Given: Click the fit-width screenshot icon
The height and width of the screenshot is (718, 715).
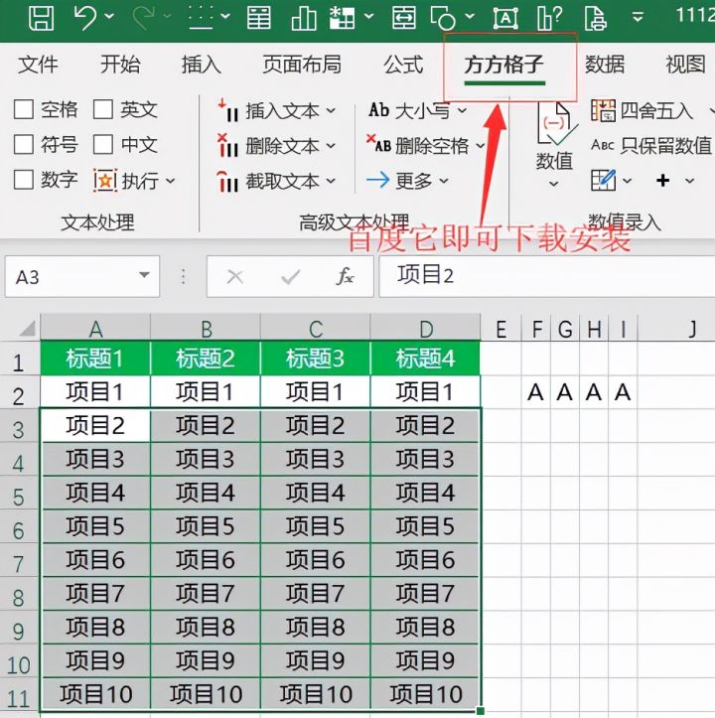Looking at the screenshot, I should pyautogui.click(x=404, y=18).
